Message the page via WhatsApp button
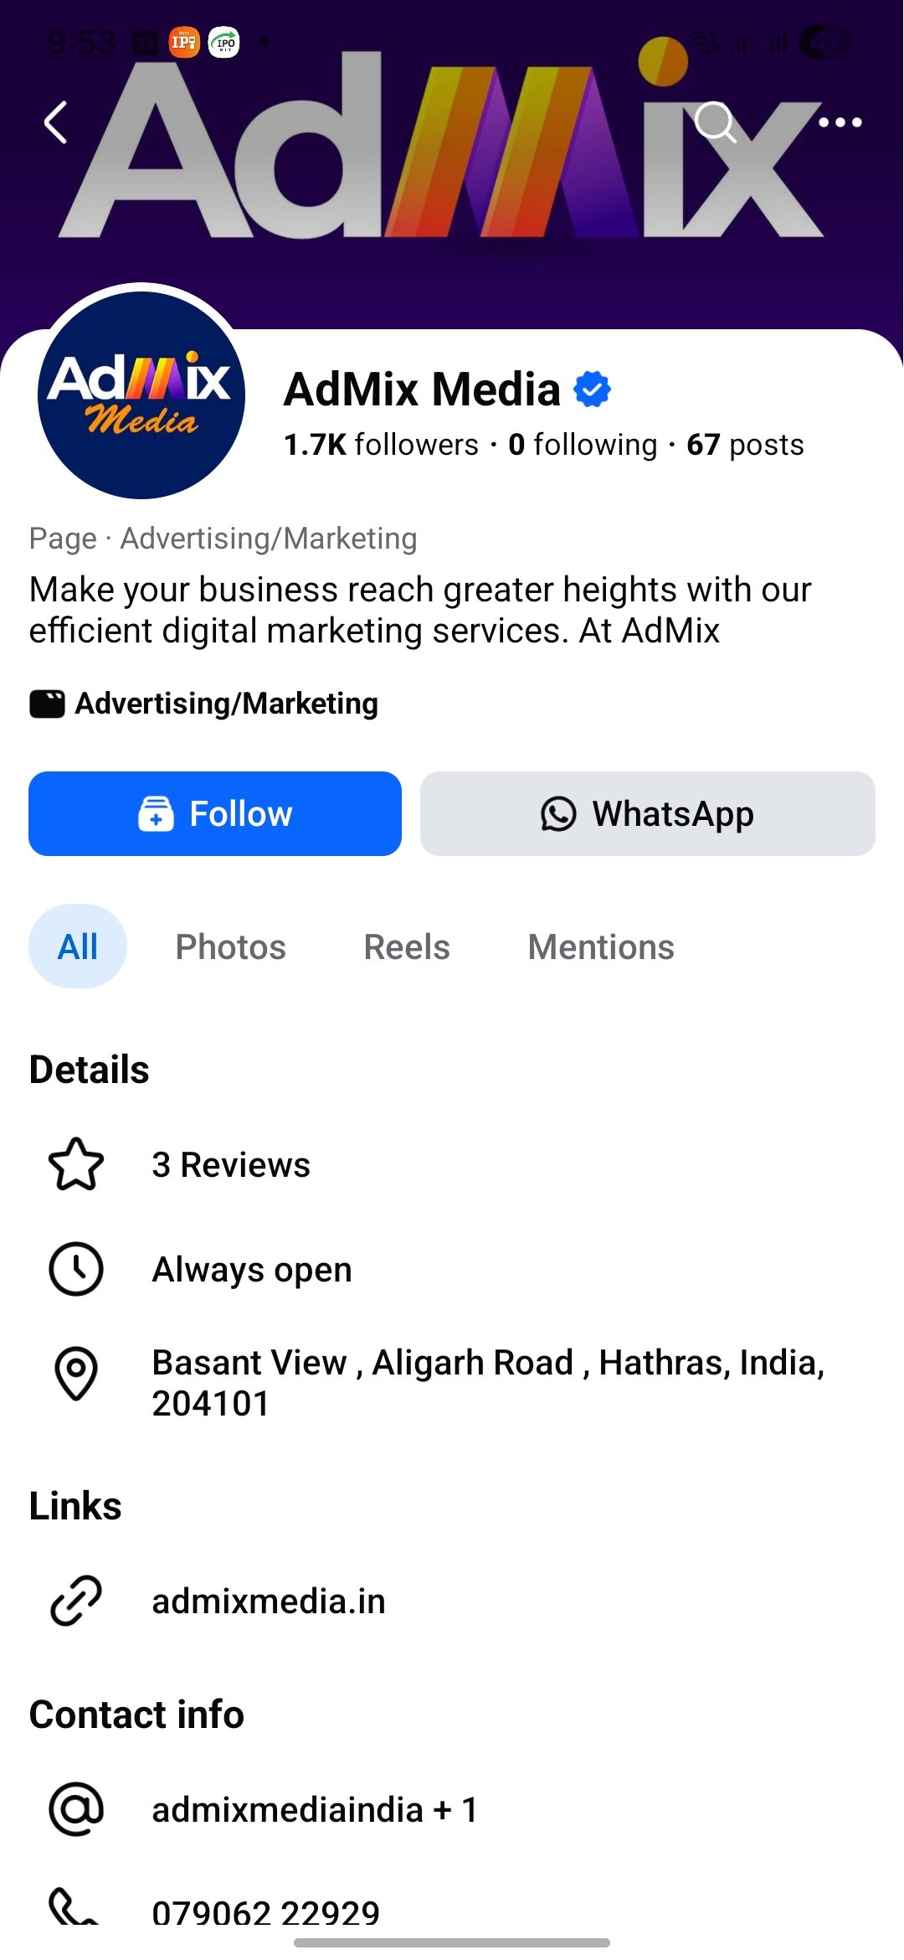The width and height of the screenshot is (904, 1960). point(647,813)
